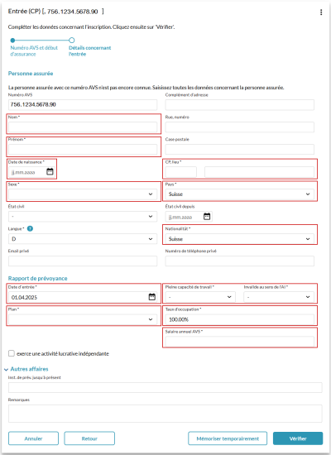Expand the Nationalität dropdown
The width and height of the screenshot is (331, 455).
tap(239, 239)
